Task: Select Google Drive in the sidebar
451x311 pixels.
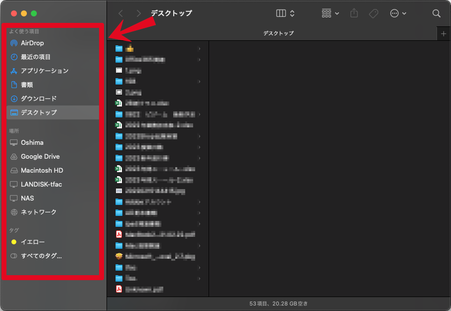Action: [x=40, y=156]
